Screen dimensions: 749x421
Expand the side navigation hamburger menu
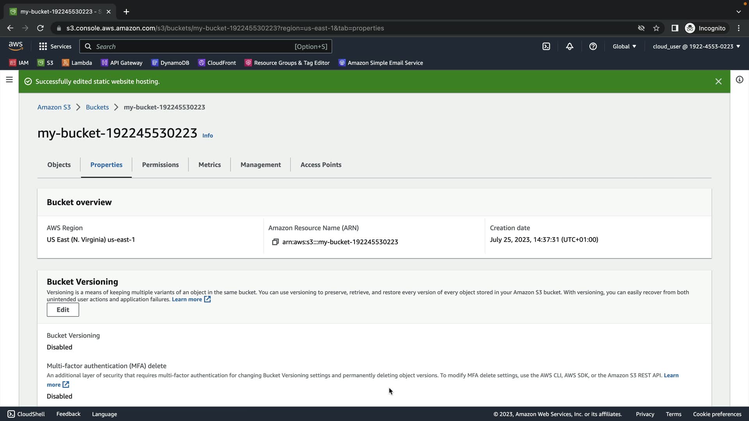point(9,80)
